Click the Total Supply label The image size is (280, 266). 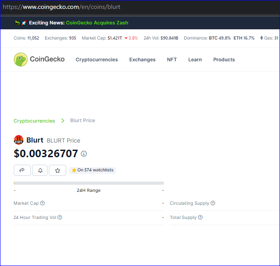183,218
